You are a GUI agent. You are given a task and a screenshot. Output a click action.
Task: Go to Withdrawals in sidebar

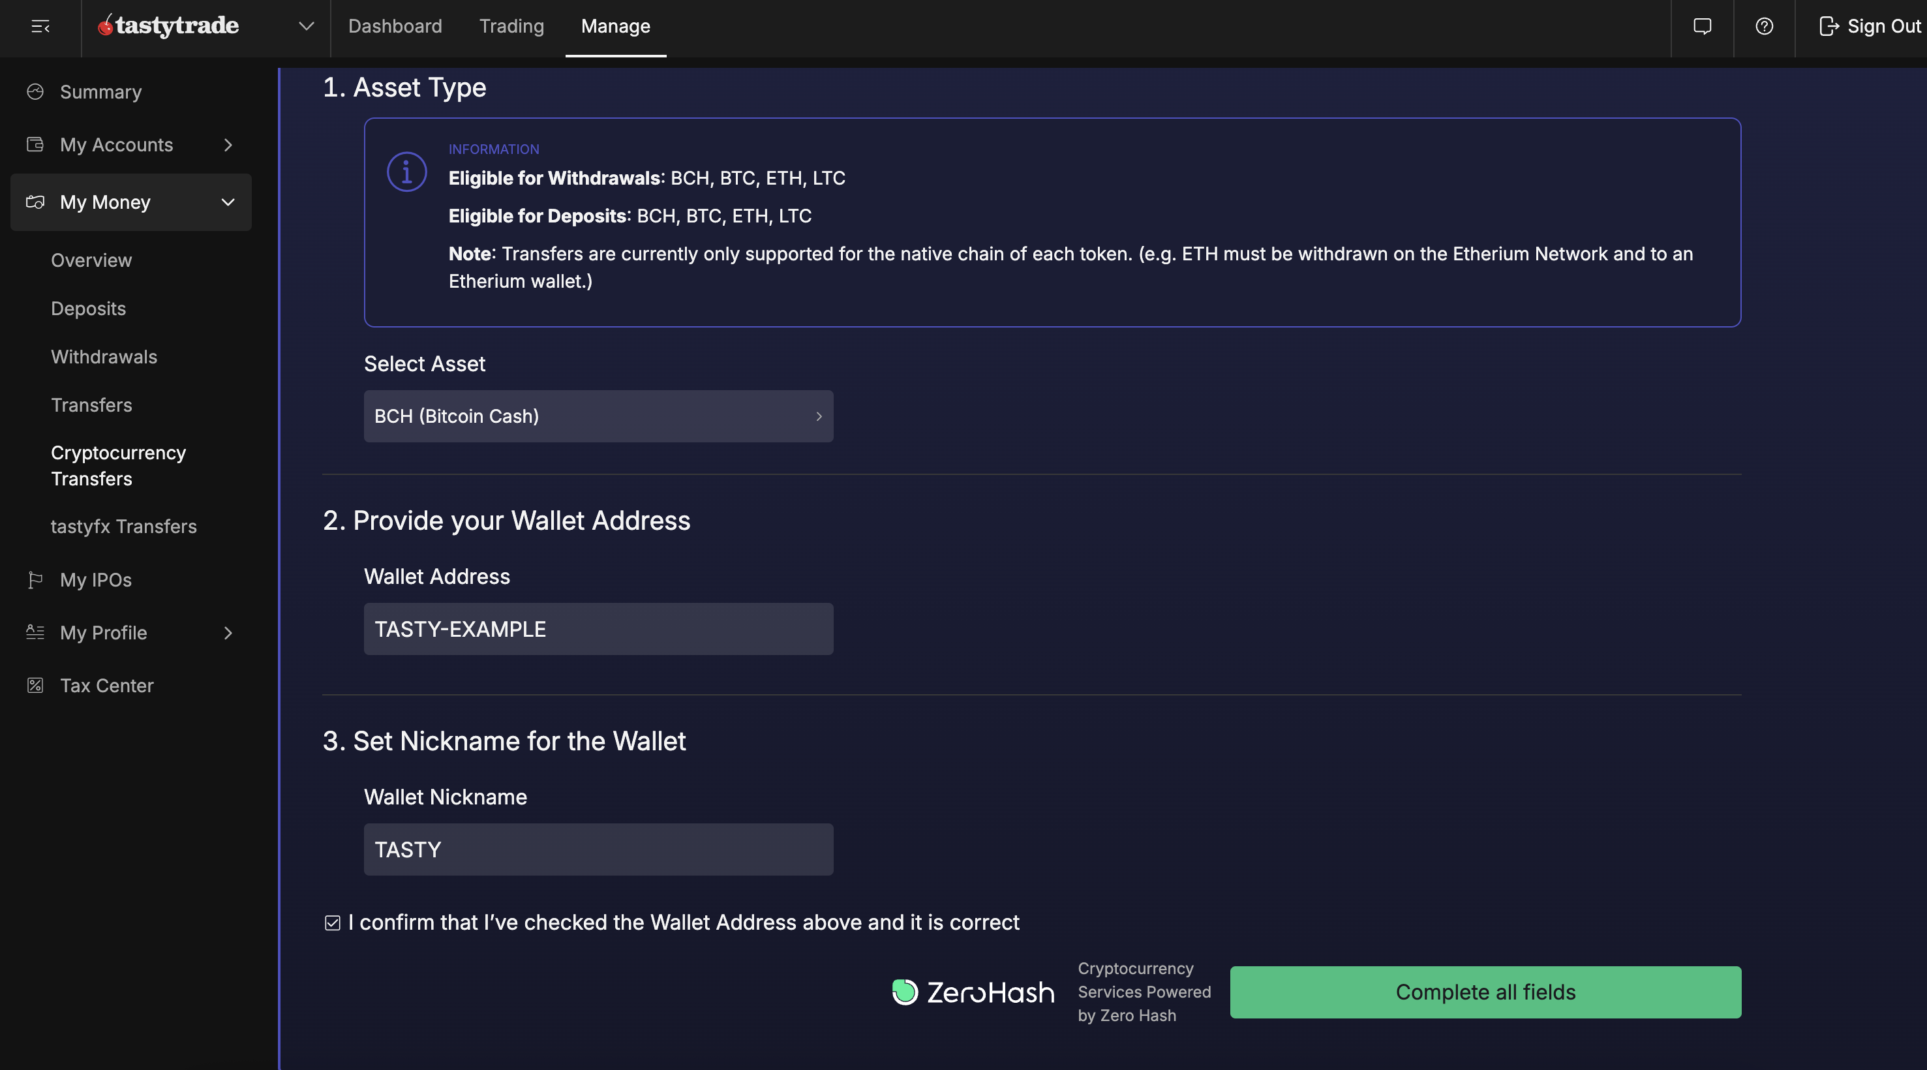pyautogui.click(x=104, y=357)
